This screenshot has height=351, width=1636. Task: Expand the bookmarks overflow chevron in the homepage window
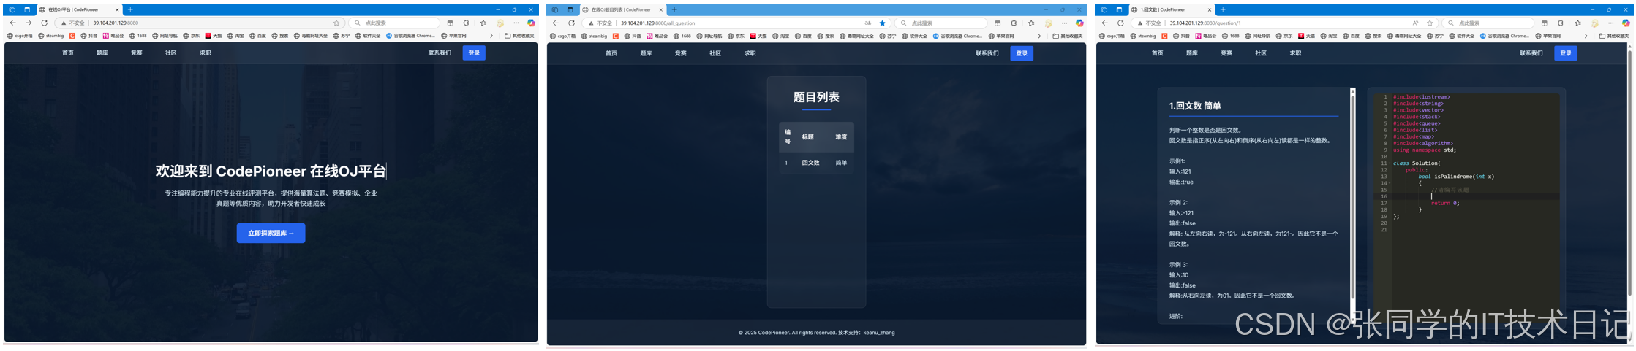(x=491, y=36)
